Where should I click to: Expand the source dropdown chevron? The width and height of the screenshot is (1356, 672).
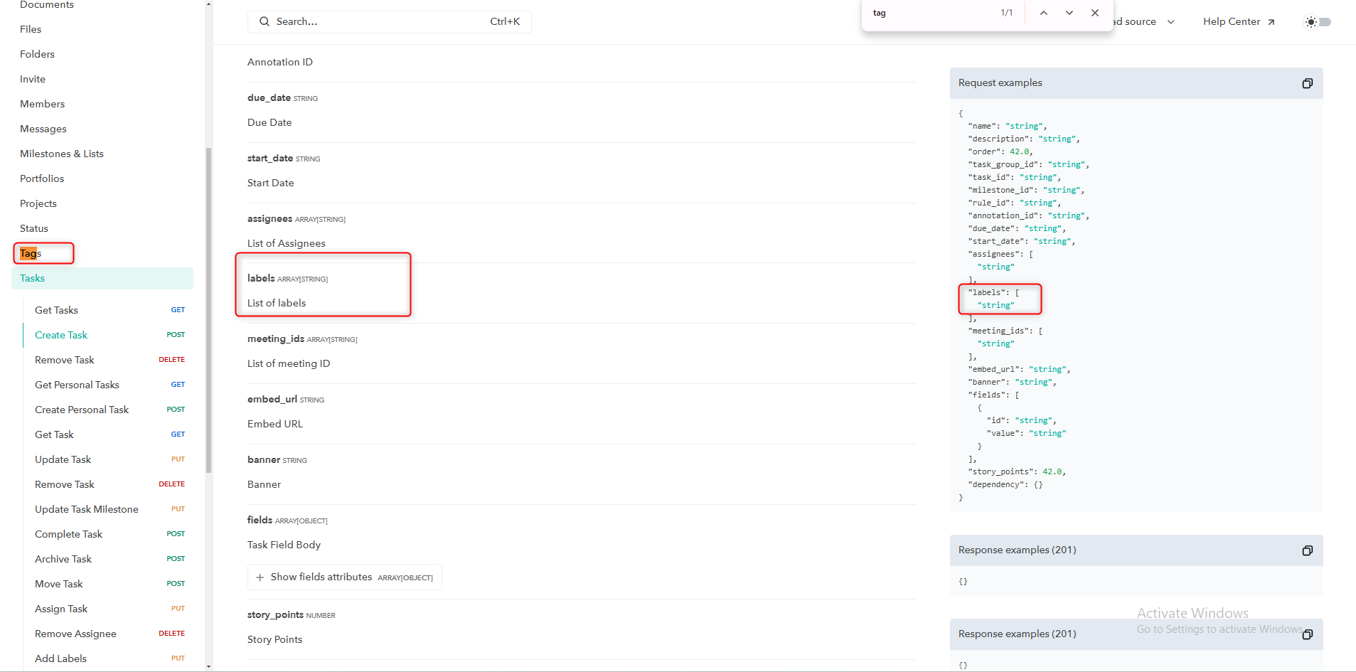(x=1170, y=22)
